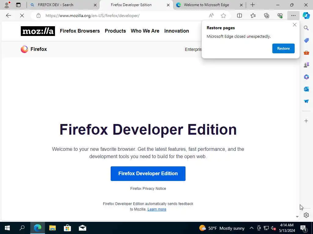Open muted volume control in tray
The image size is (313, 234).
click(x=273, y=228)
